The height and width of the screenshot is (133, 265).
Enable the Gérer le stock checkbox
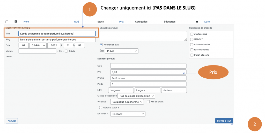[x=101, y=107]
